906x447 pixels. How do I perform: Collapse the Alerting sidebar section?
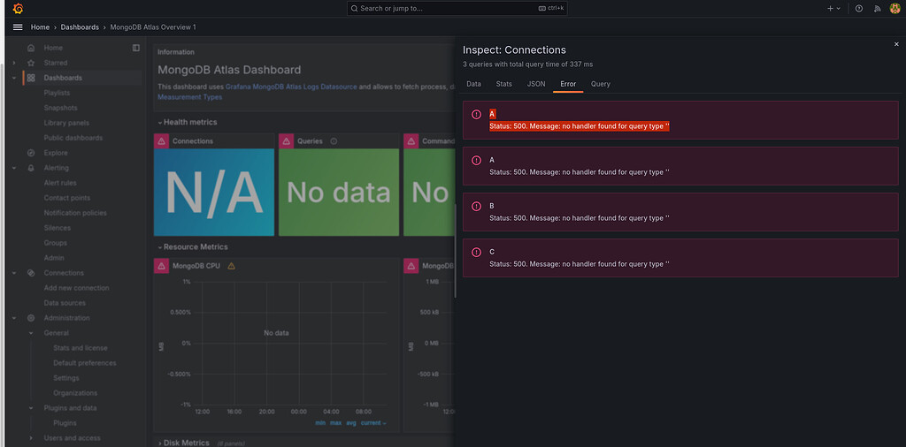14,168
